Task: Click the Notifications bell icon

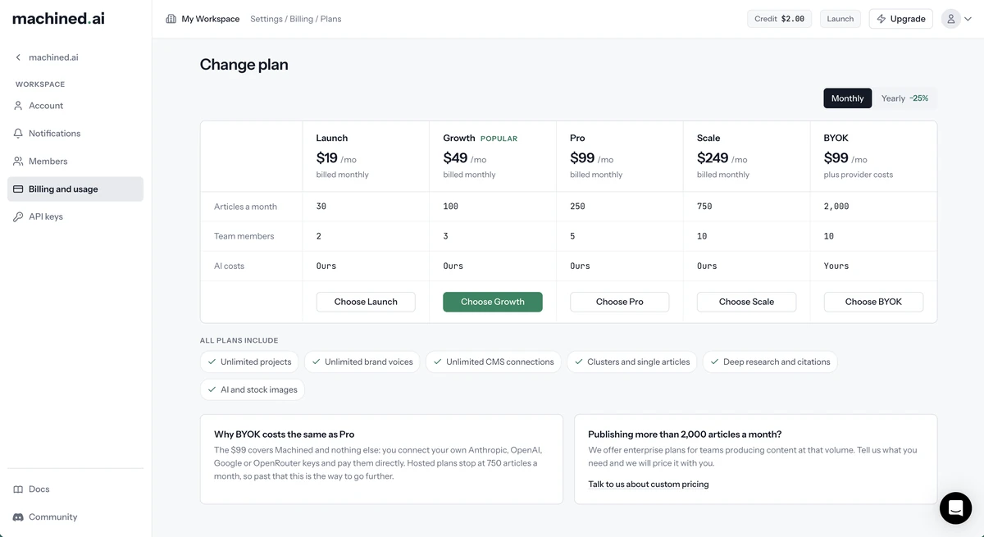Action: 18,134
